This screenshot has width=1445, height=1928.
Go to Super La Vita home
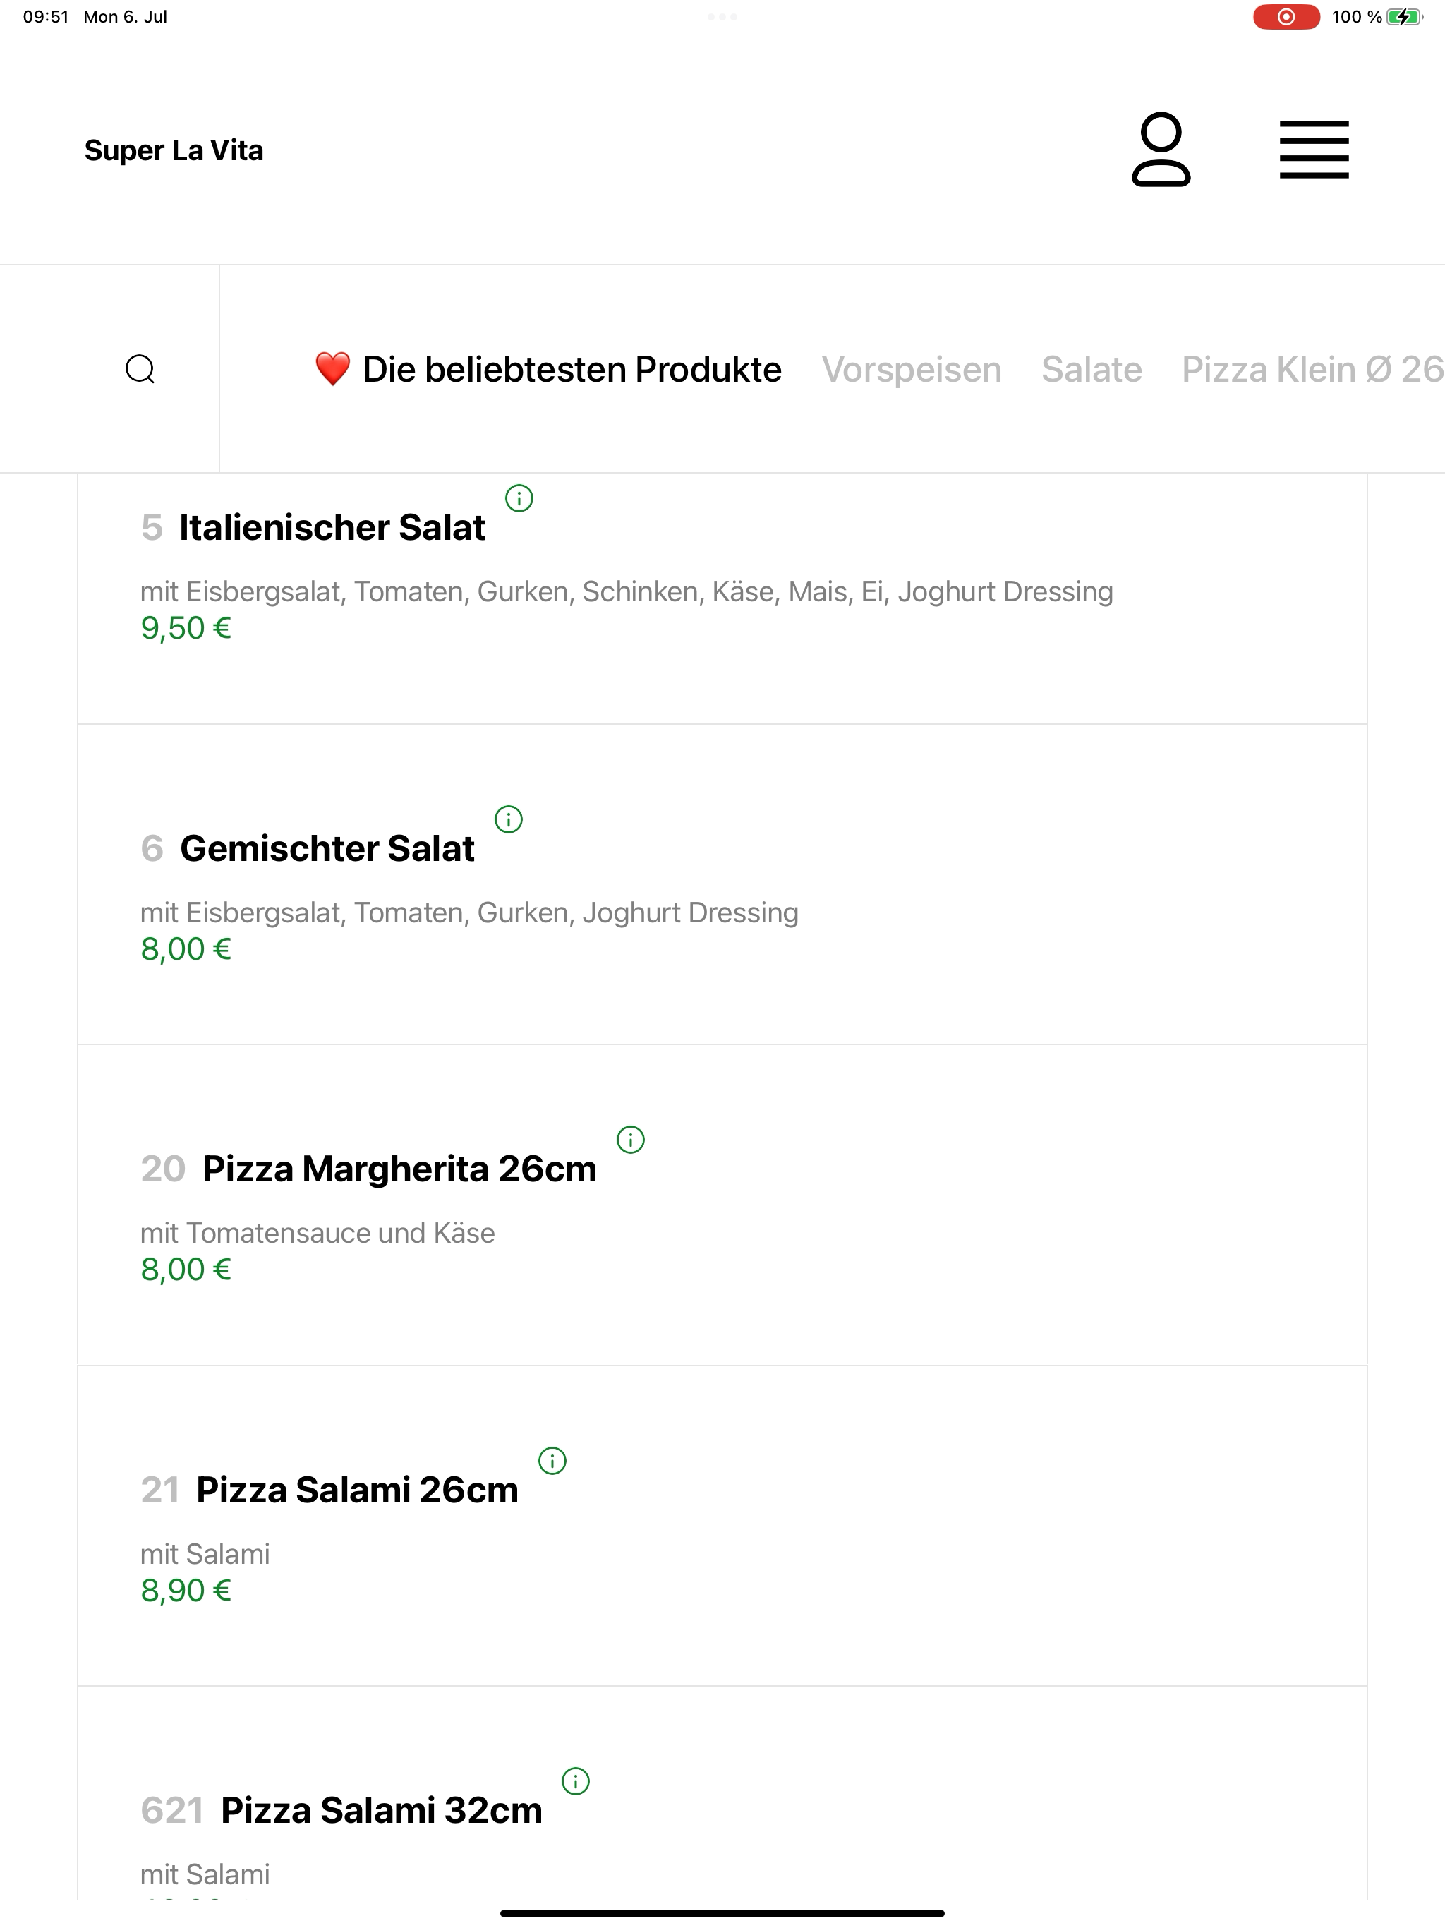click(x=174, y=150)
